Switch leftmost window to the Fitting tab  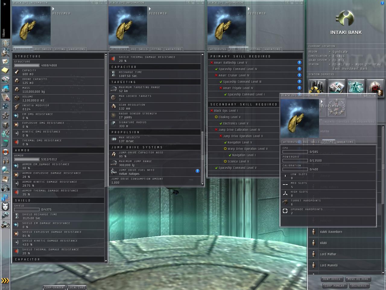pos(60,49)
